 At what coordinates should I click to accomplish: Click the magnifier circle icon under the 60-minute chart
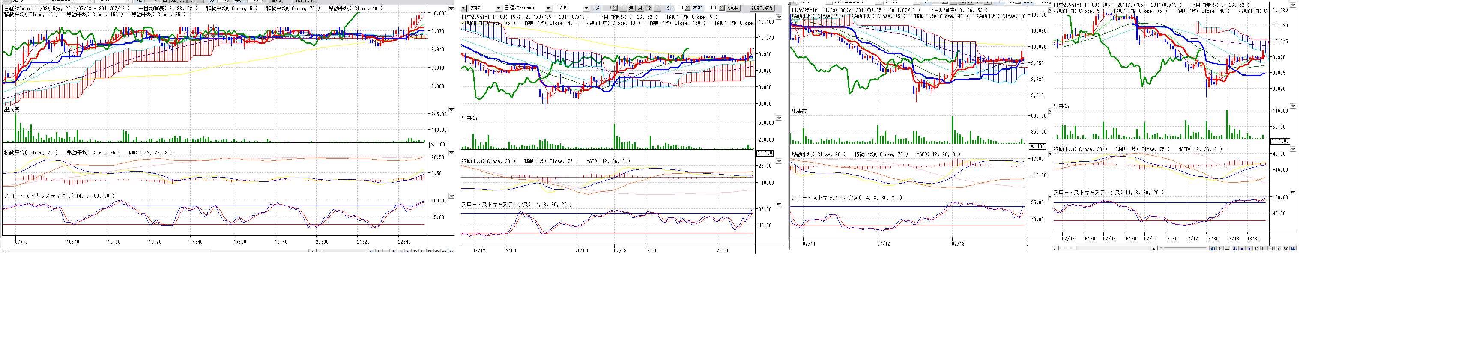[x=1278, y=249]
